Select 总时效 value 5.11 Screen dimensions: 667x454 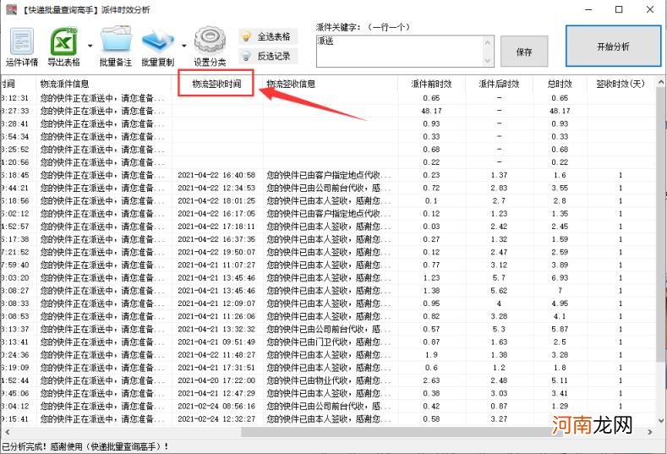click(560, 380)
